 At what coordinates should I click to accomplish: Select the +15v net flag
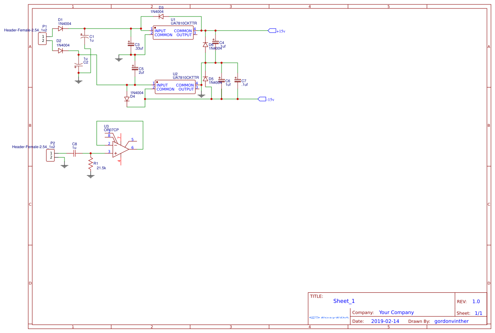tap(271, 30)
